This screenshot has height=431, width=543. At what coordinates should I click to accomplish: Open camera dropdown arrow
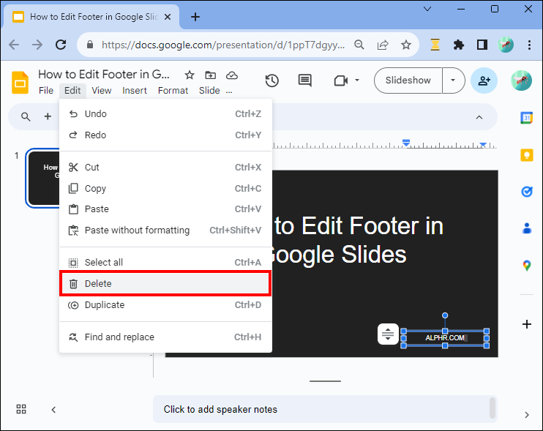click(357, 80)
